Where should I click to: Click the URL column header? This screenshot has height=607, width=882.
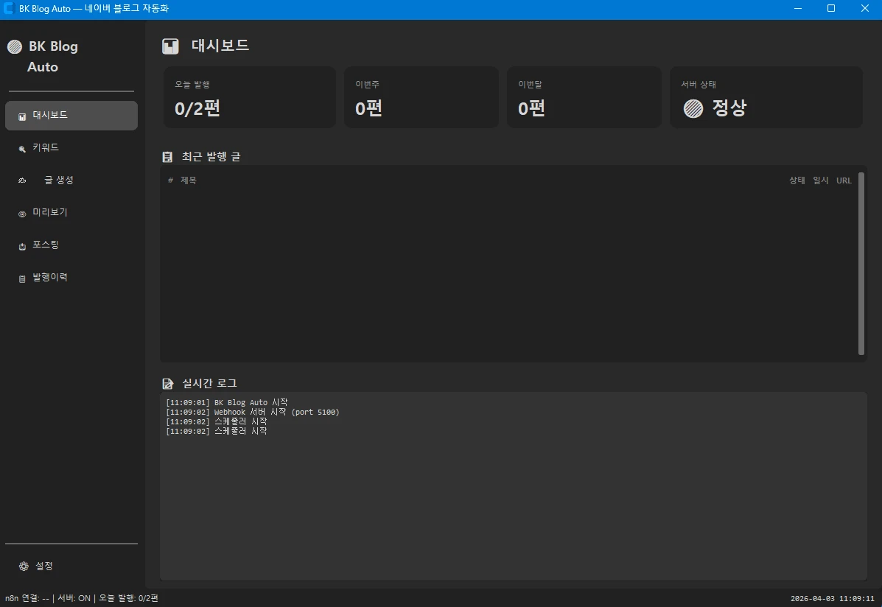[x=844, y=180]
